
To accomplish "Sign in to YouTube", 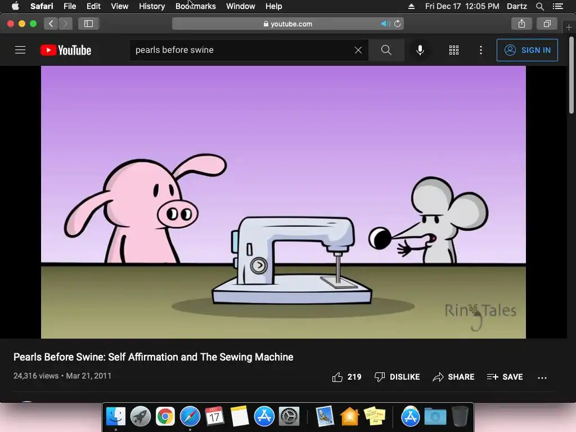I will pyautogui.click(x=527, y=50).
